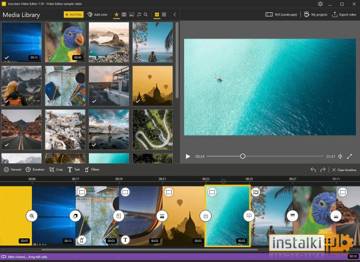Click the filter badge on map clip
360x262 pixels.
click(82, 240)
